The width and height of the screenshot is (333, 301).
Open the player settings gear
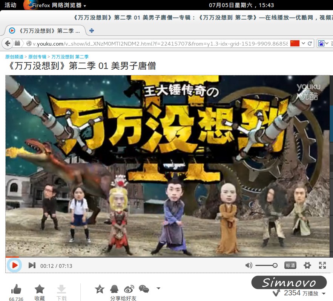tap(307, 265)
